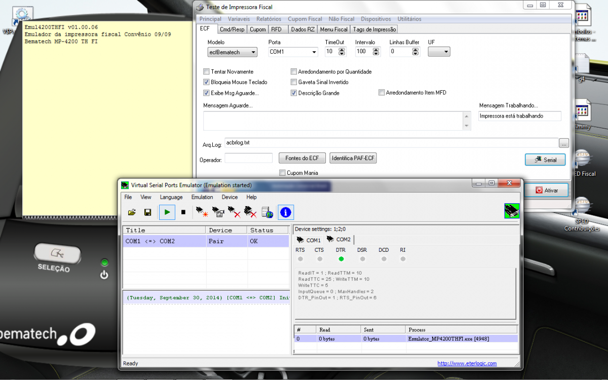The height and width of the screenshot is (380, 608).
Task: Open the SPED Fiscal desktop shortcut
Action: click(x=582, y=163)
